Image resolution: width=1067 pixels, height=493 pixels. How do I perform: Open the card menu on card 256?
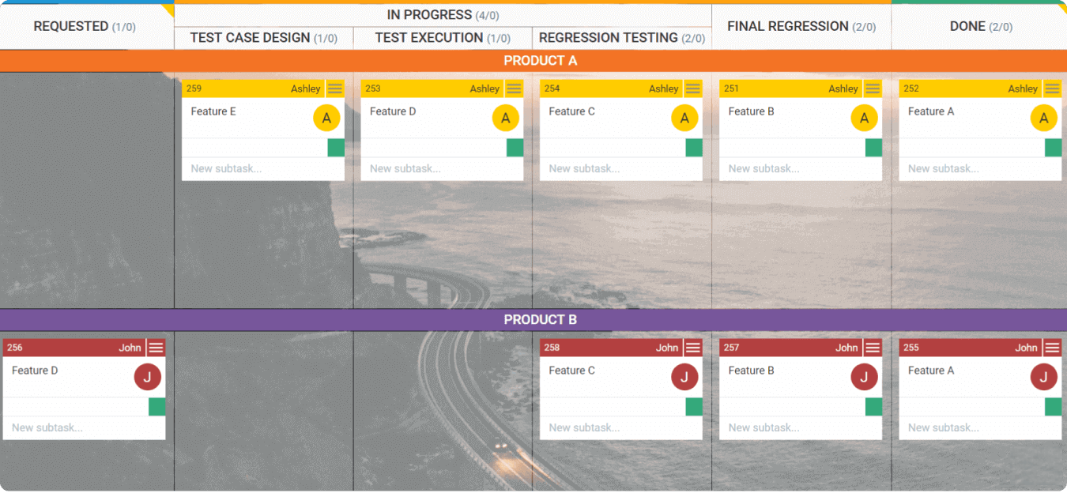coord(156,347)
